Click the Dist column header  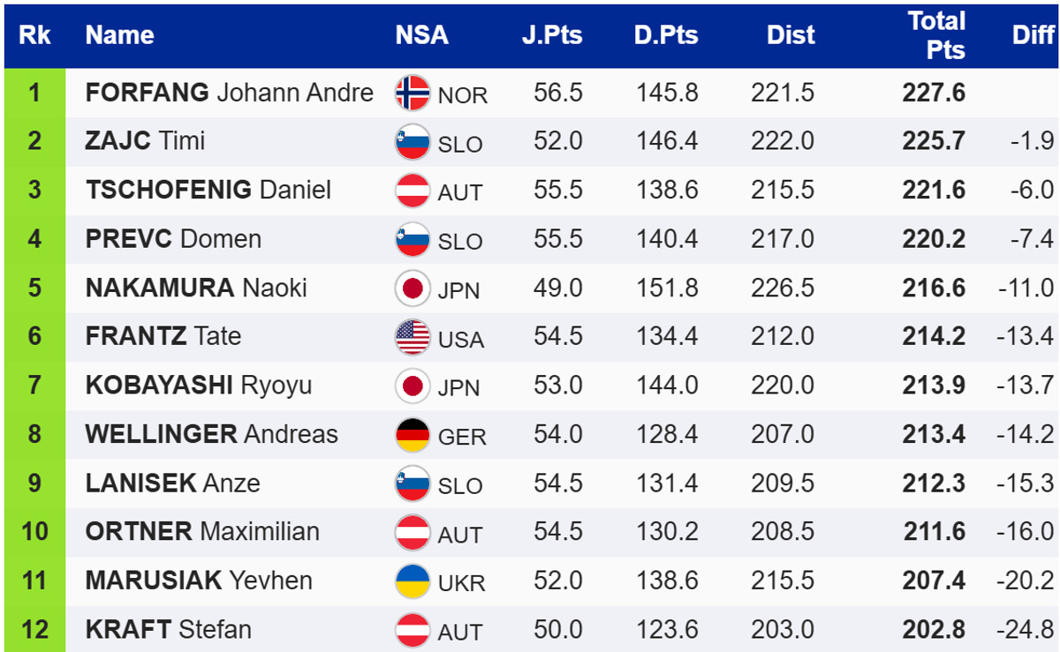click(x=791, y=35)
